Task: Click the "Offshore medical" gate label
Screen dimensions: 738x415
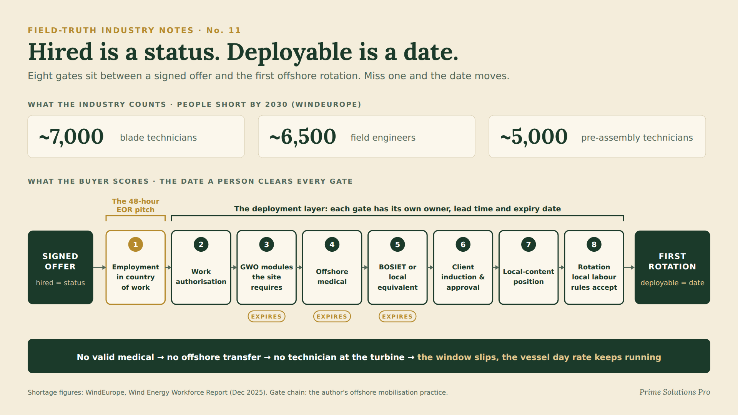Action: click(332, 277)
